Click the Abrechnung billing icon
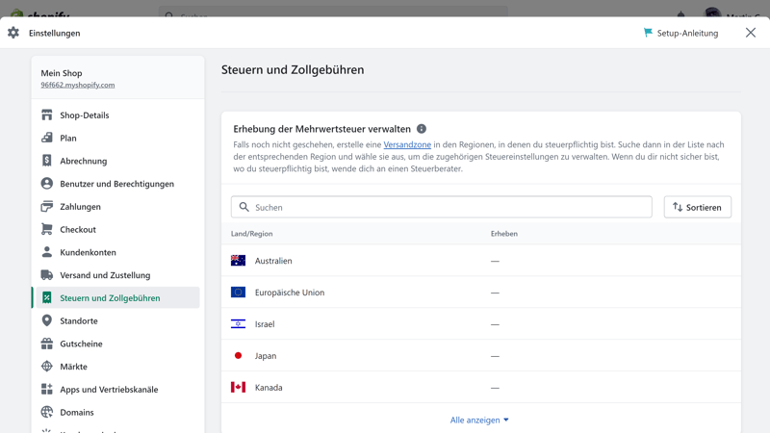The width and height of the screenshot is (770, 433). (x=46, y=161)
